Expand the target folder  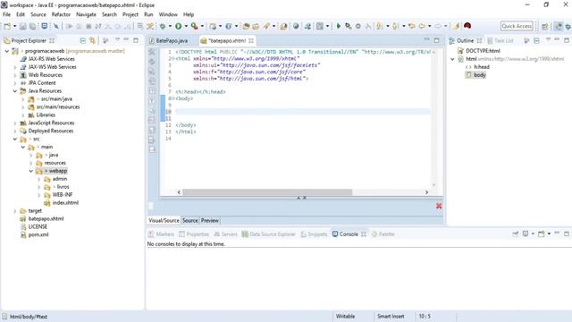click(15, 211)
